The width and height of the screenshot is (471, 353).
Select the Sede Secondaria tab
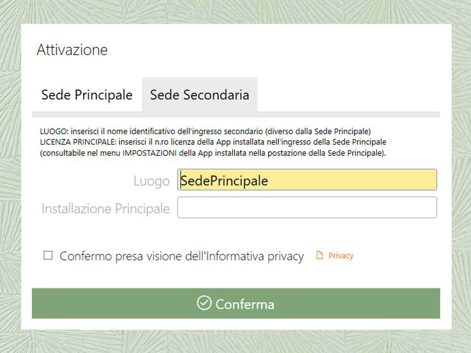click(200, 95)
